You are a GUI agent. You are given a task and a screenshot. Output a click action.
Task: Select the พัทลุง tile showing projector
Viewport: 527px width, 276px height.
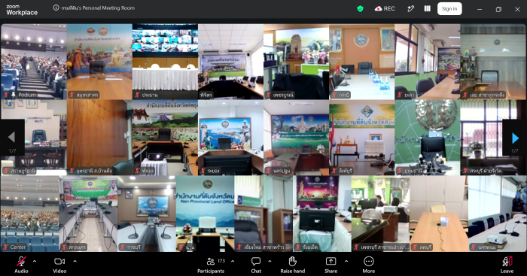(165, 138)
